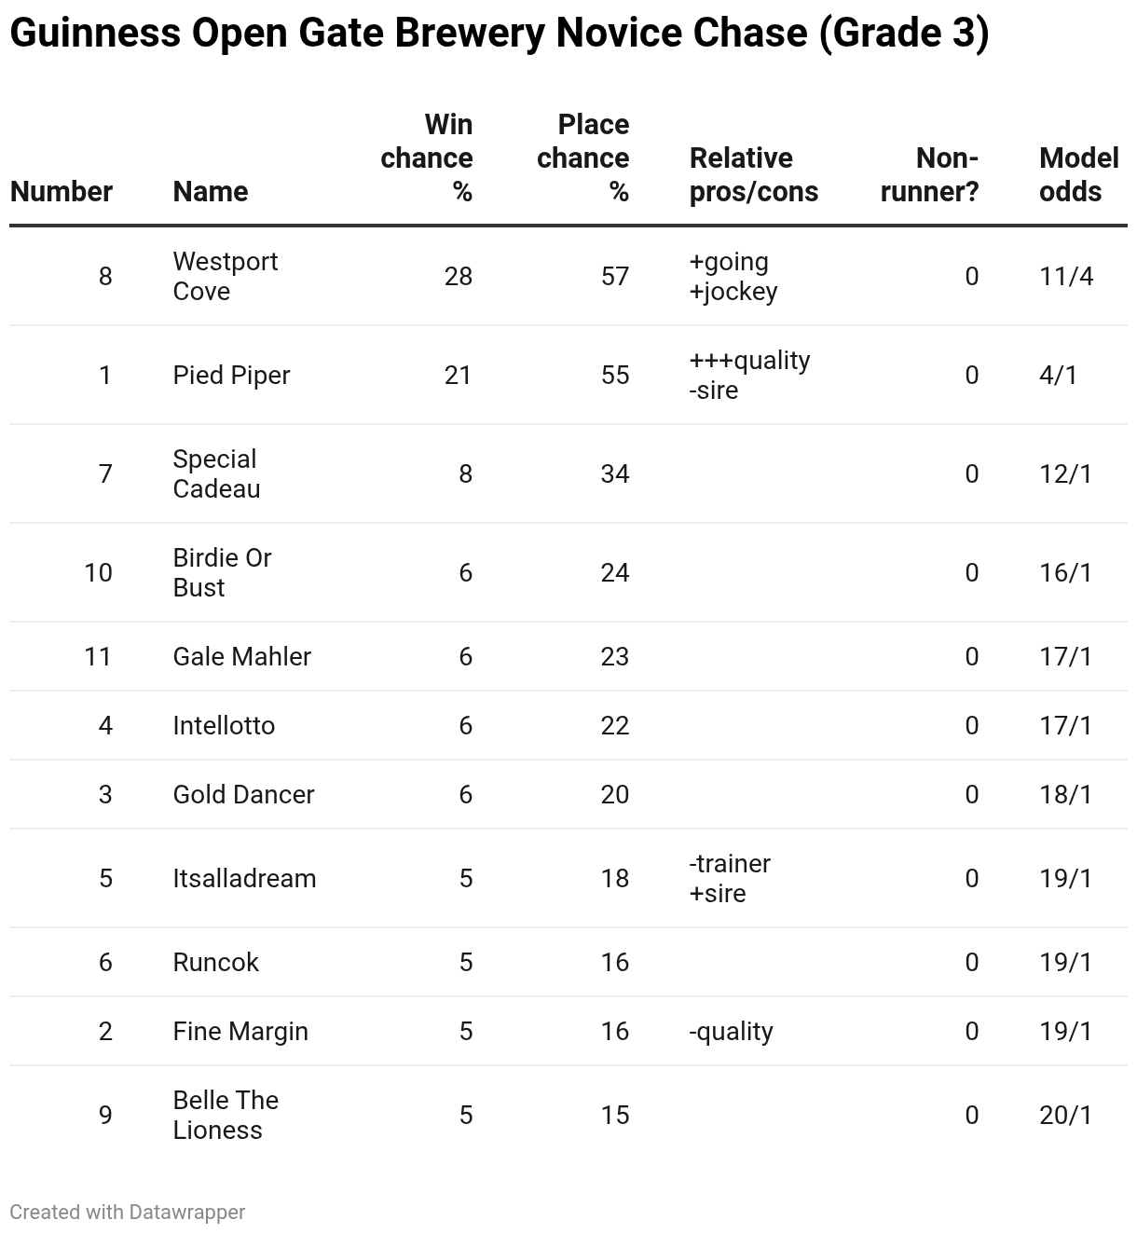1137x1234 pixels.
Task: Click Belle The Lioness 20/1 odds
Action: (1065, 1115)
